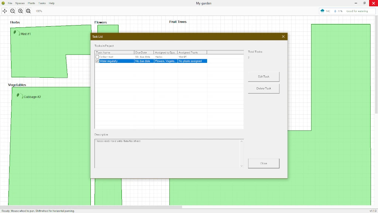The image size is (378, 213).
Task: Click the application logo in the title bar
Action: point(3,3)
